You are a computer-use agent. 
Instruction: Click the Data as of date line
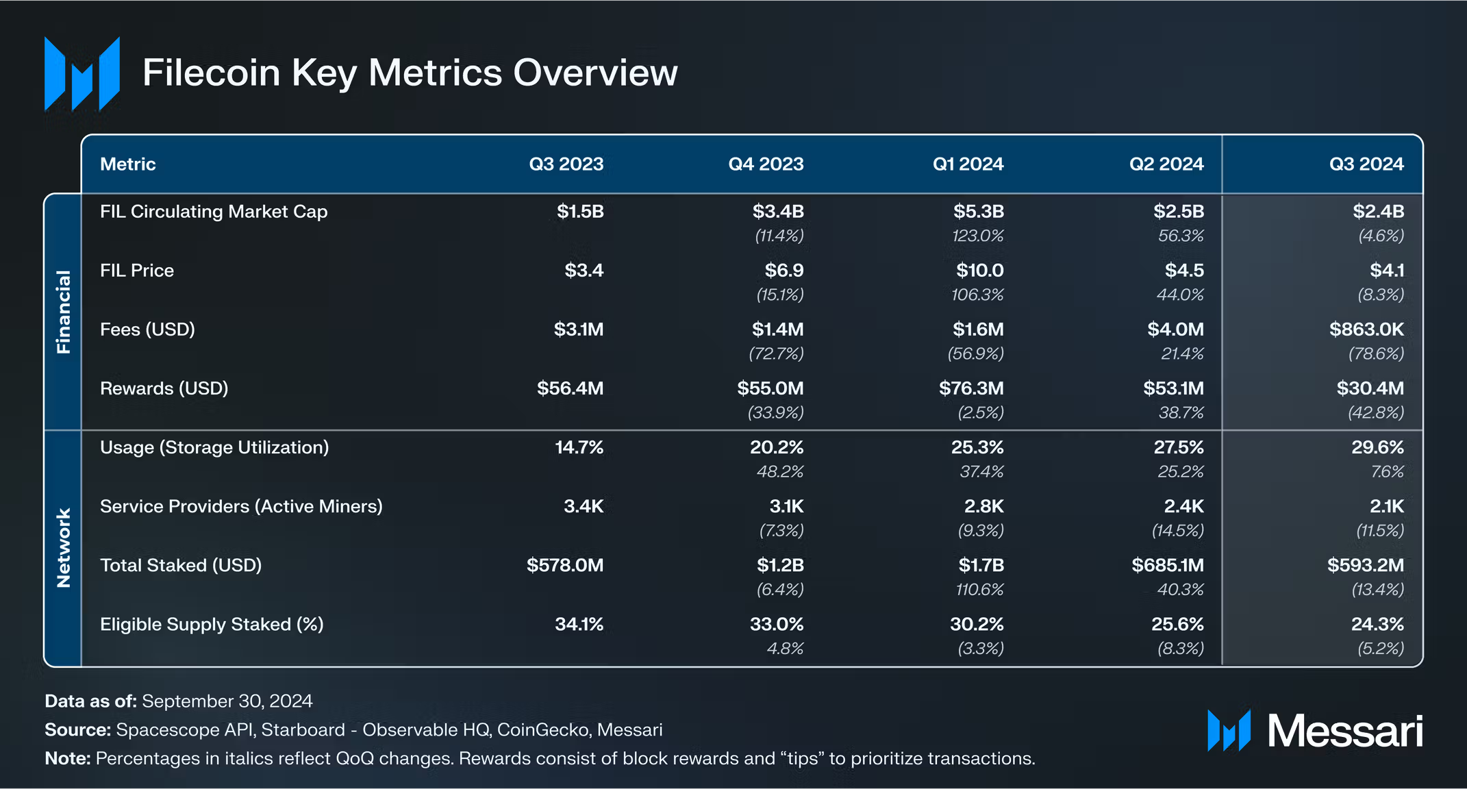[179, 701]
